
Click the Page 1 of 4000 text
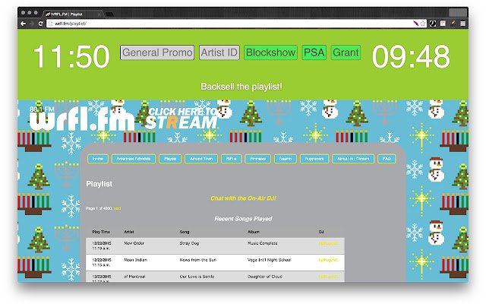(x=99, y=208)
